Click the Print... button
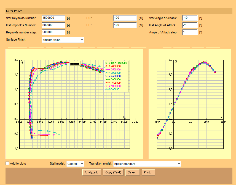 148,172
